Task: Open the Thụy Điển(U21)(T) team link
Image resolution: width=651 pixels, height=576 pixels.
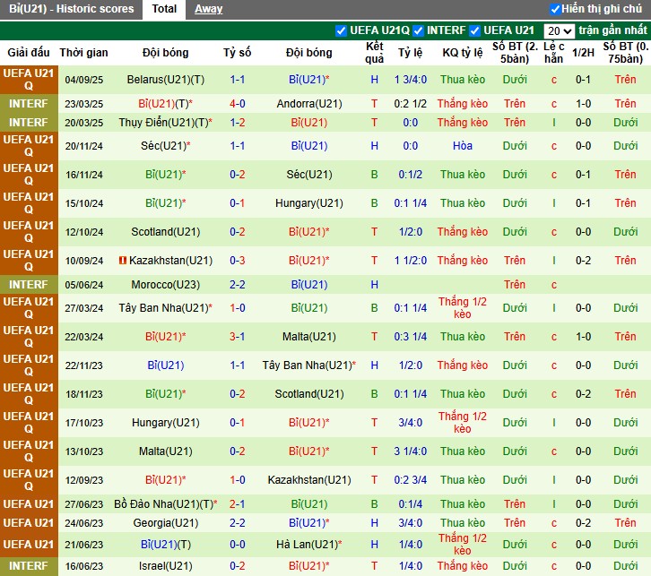Action: point(164,123)
